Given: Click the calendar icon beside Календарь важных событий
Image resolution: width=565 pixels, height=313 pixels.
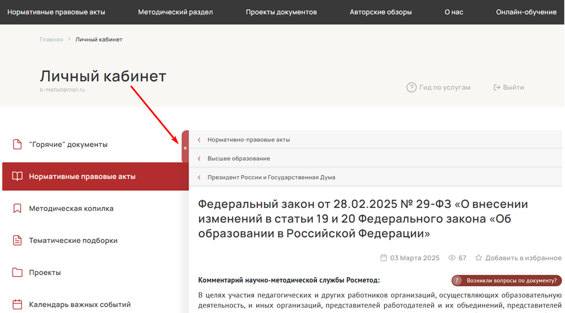Looking at the screenshot, I should pyautogui.click(x=17, y=304).
